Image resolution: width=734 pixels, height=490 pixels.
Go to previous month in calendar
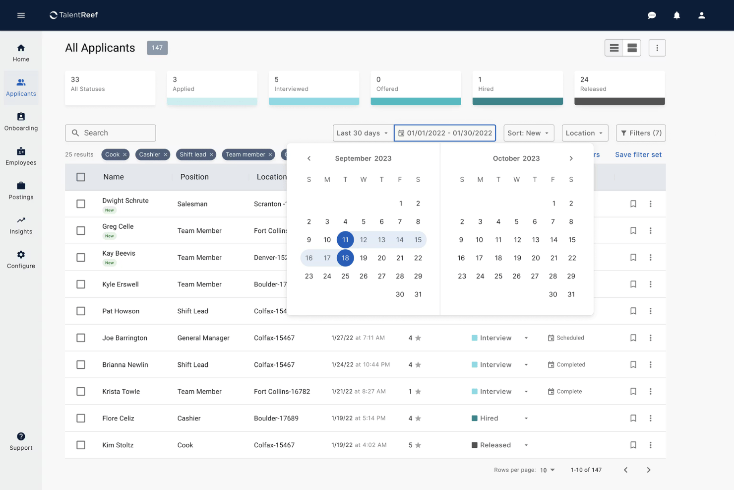click(x=309, y=158)
